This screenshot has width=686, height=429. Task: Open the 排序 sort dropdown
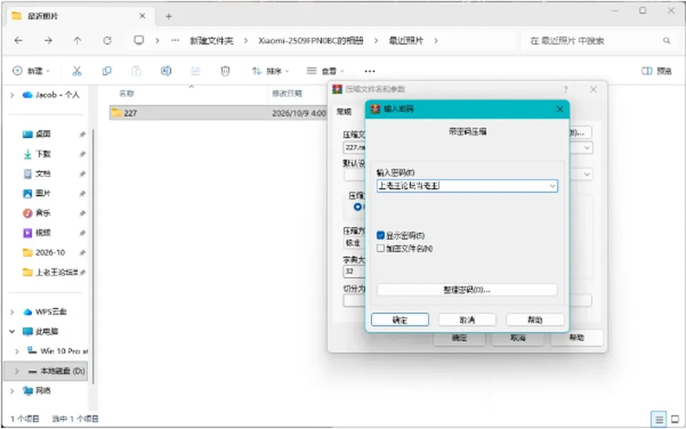click(x=270, y=71)
